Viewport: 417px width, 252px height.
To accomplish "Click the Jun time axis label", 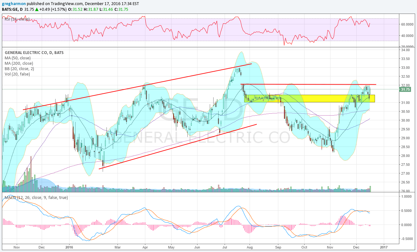I will coord(197,248).
